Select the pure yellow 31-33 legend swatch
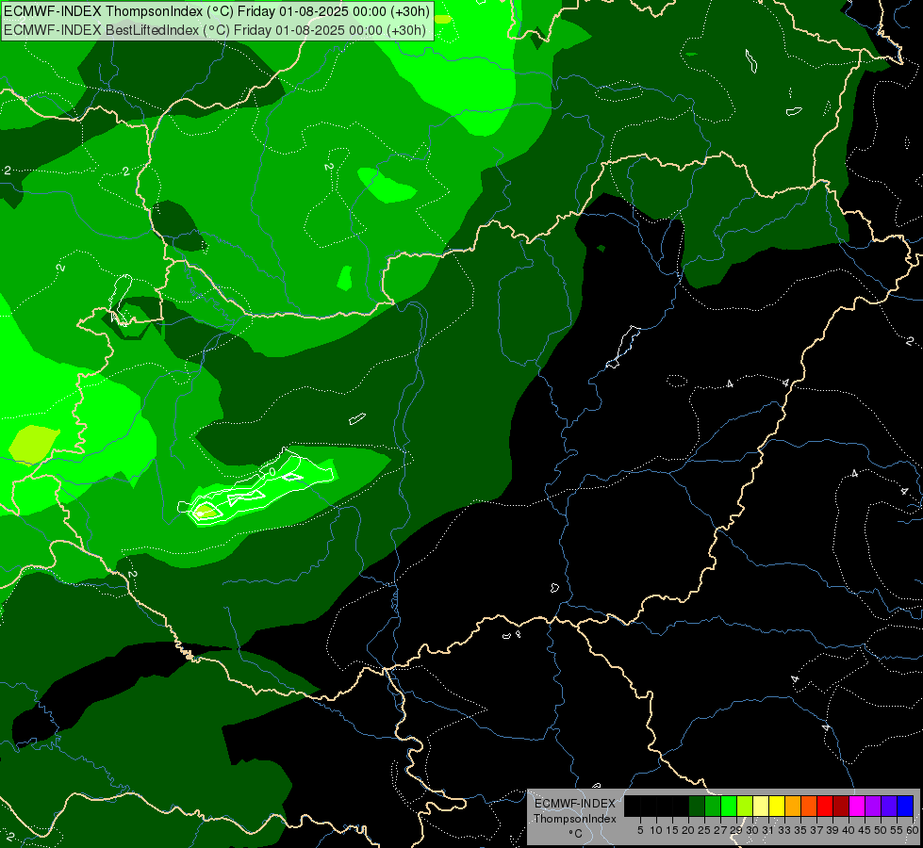The width and height of the screenshot is (923, 848). coord(777,806)
